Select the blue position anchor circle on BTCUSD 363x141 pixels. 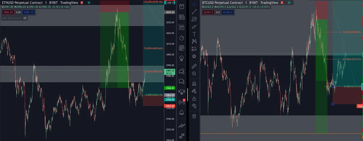333,86
